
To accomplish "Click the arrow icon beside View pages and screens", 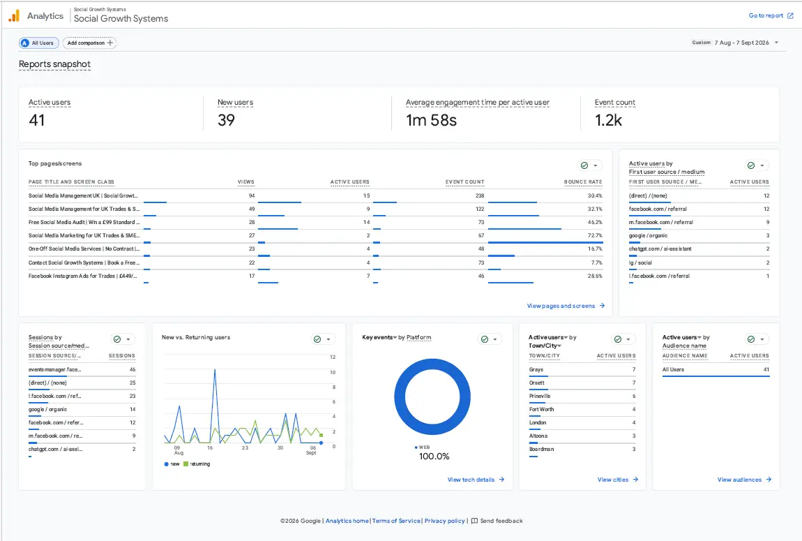I will tap(602, 306).
